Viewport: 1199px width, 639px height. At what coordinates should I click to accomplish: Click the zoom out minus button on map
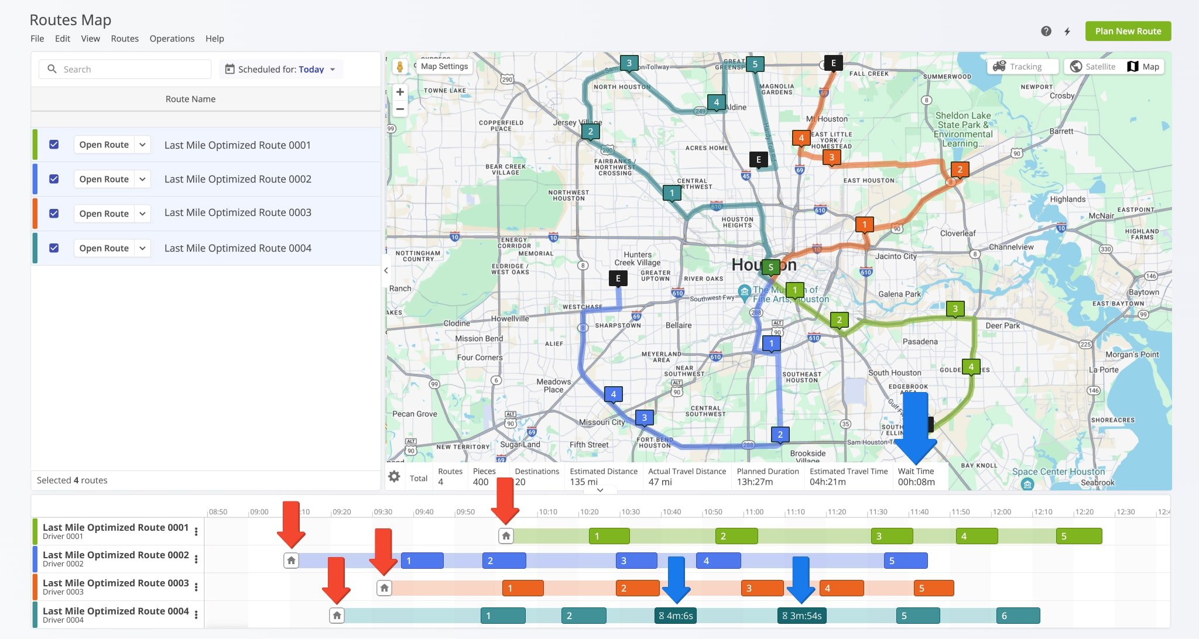click(400, 109)
